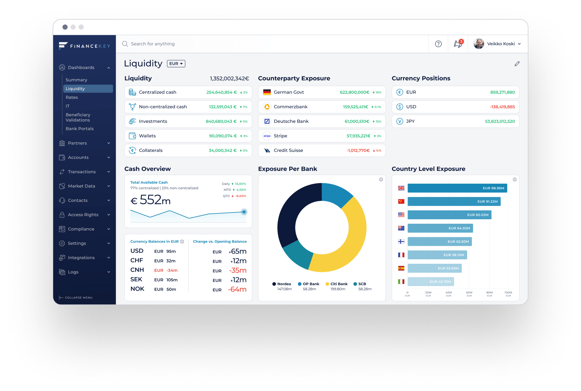Open the EUR currency dropdown
581x391 pixels.
176,64
